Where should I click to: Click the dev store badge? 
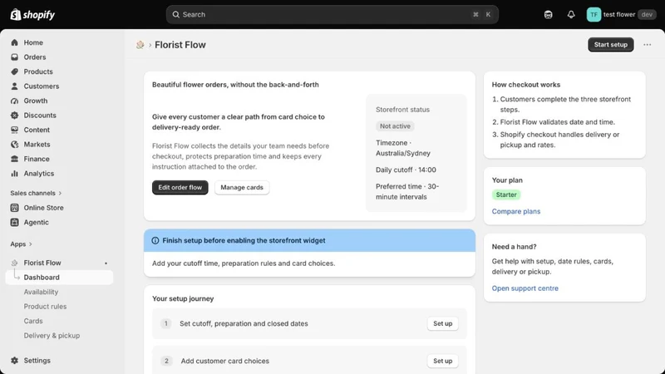pyautogui.click(x=647, y=14)
